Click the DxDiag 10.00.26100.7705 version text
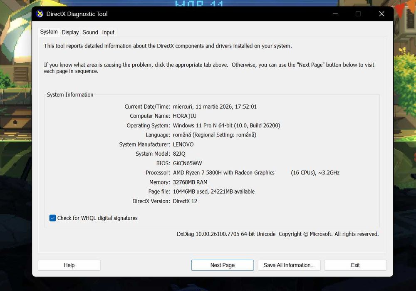 click(x=226, y=234)
